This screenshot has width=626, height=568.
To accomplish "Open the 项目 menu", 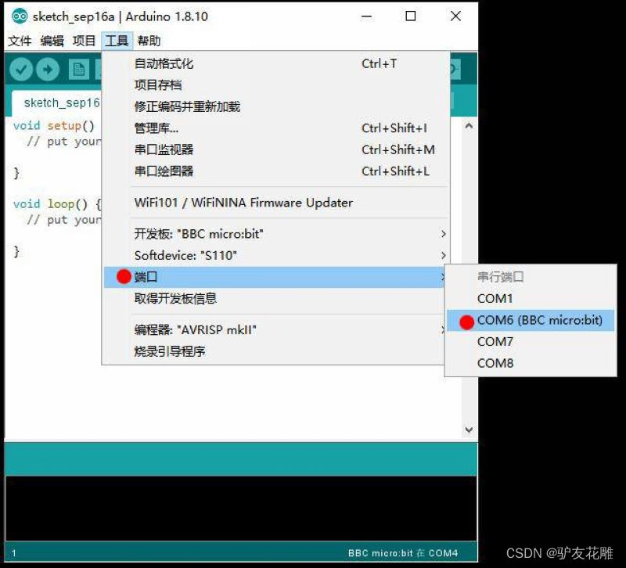I will coord(84,41).
